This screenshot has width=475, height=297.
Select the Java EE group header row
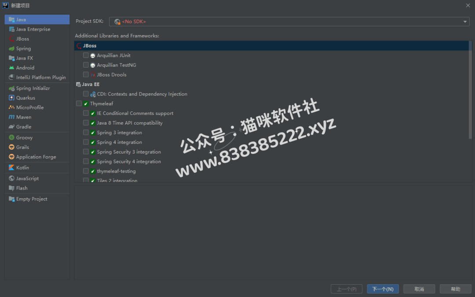271,84
